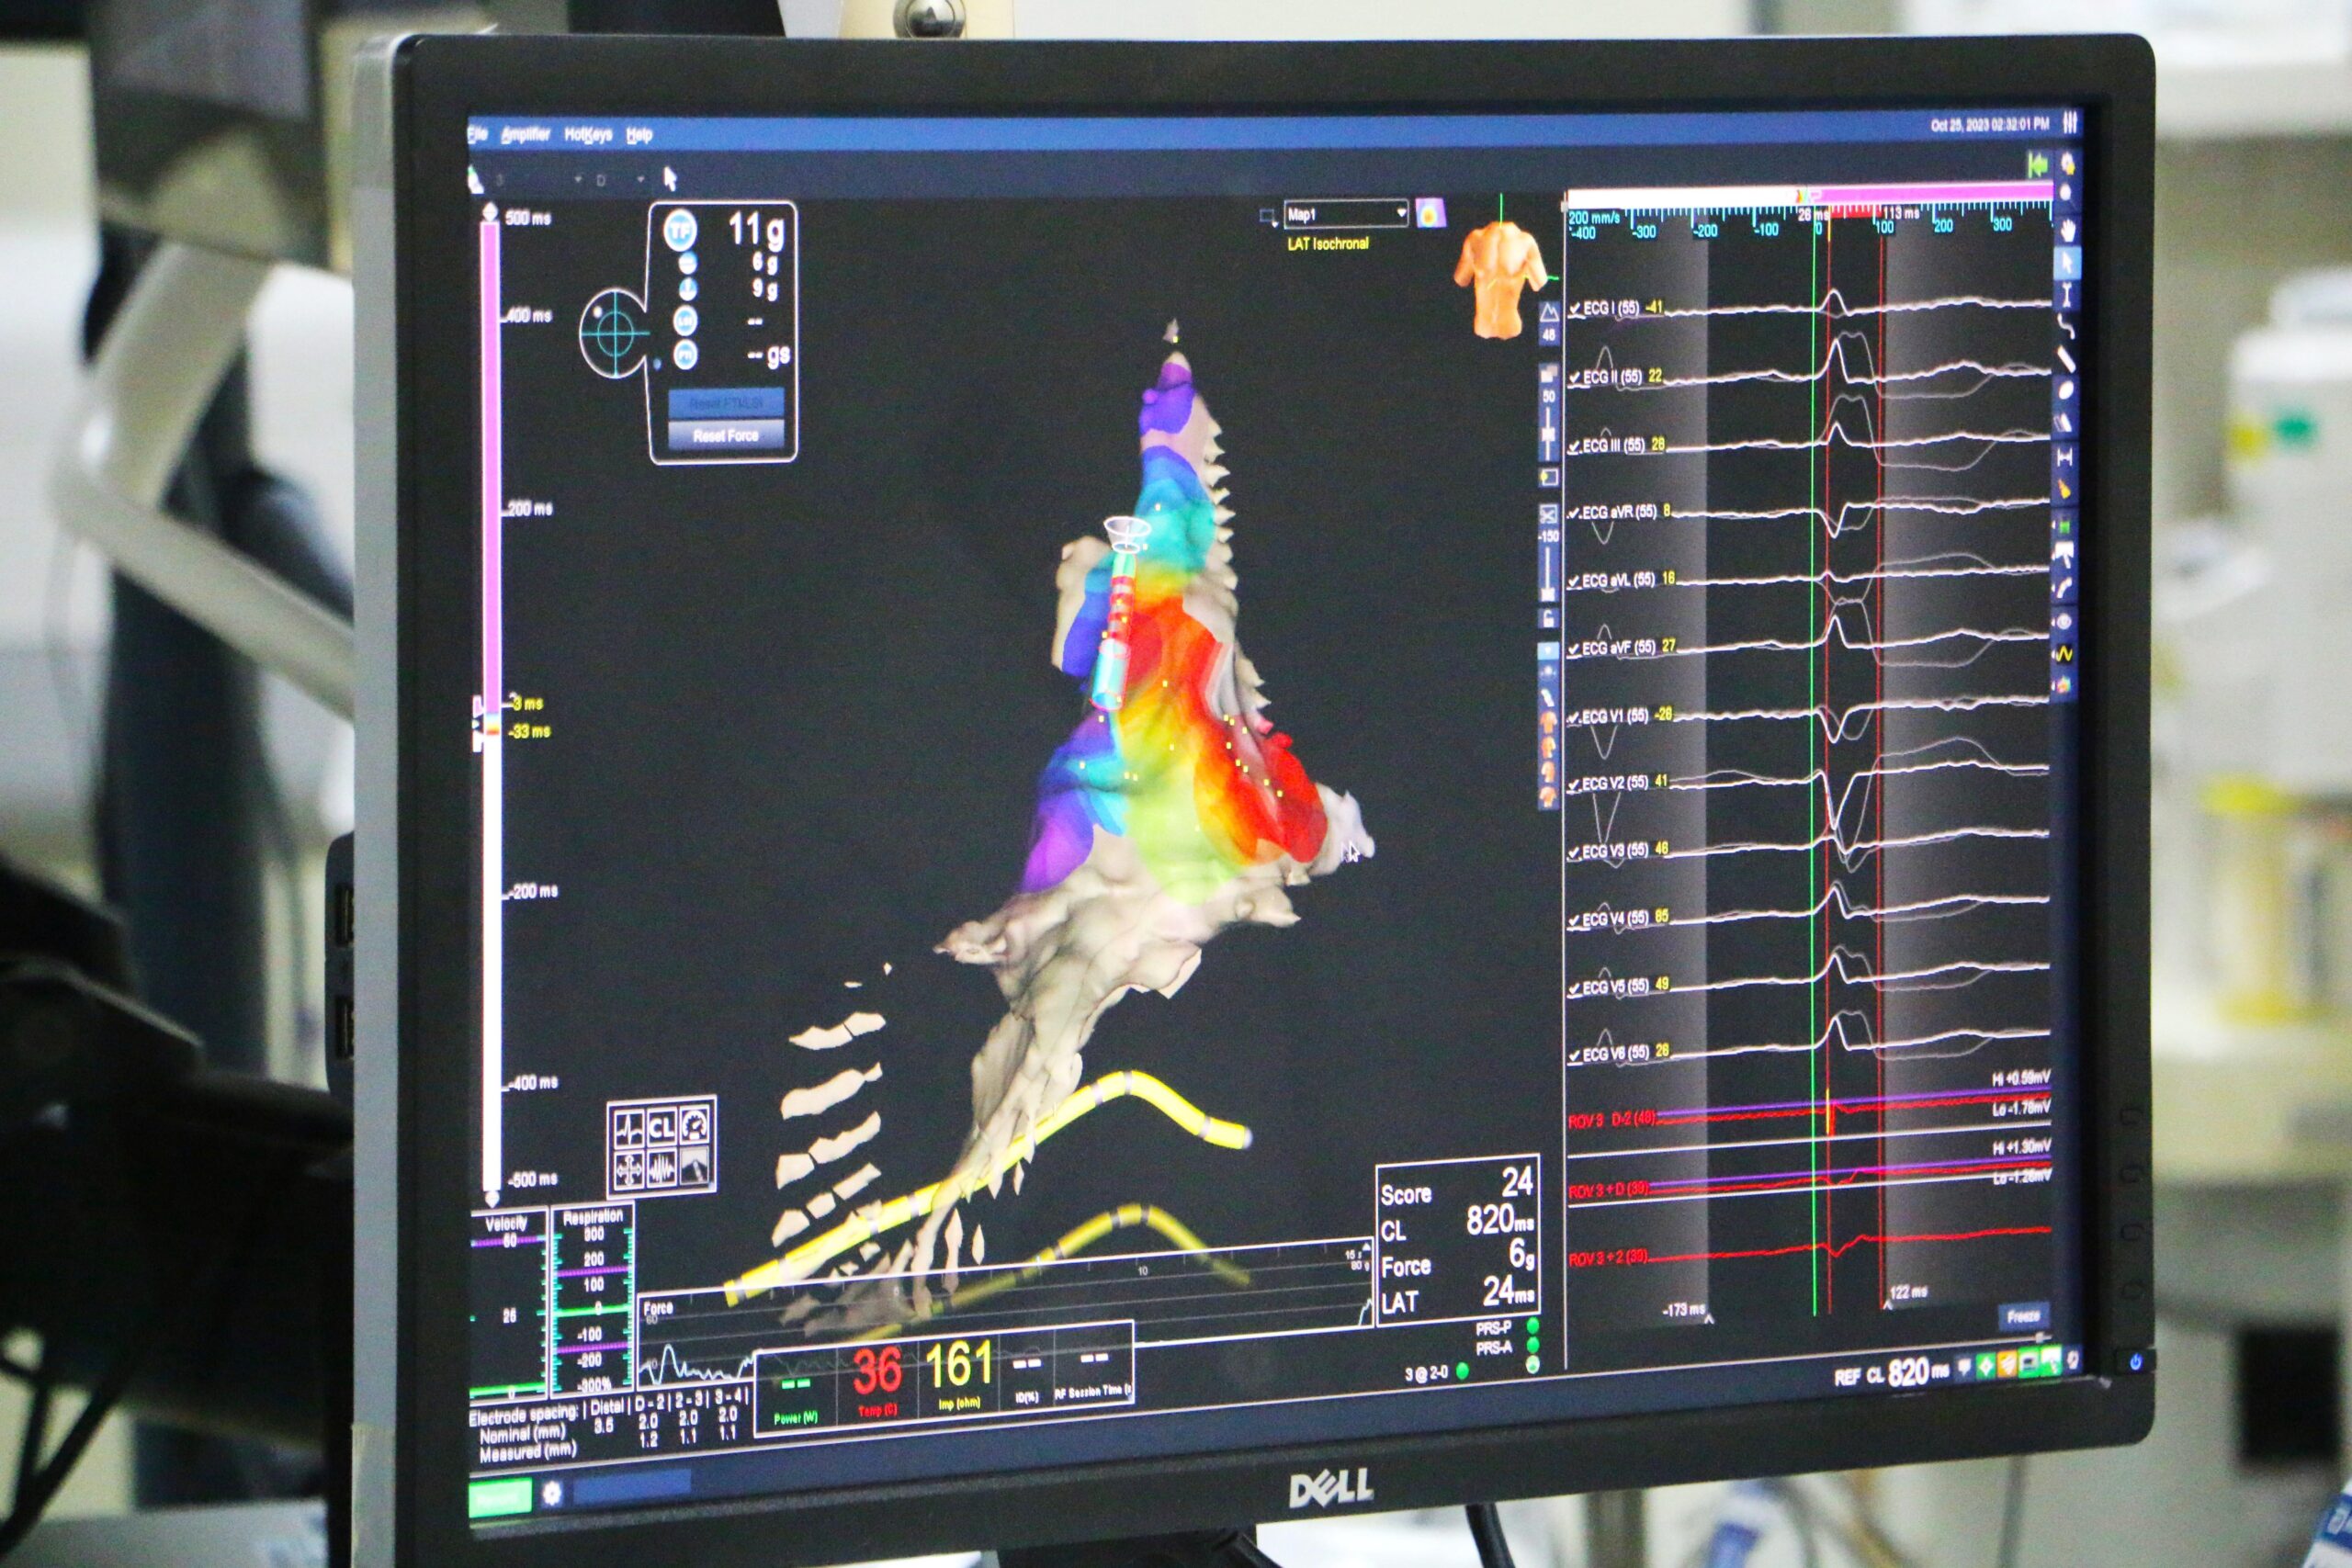Uncheck the ECG III (55) trace
The width and height of the screenshot is (2352, 1568).
[1575, 446]
